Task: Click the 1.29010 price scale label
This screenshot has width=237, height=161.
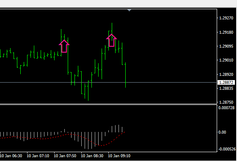Action: 226,60
